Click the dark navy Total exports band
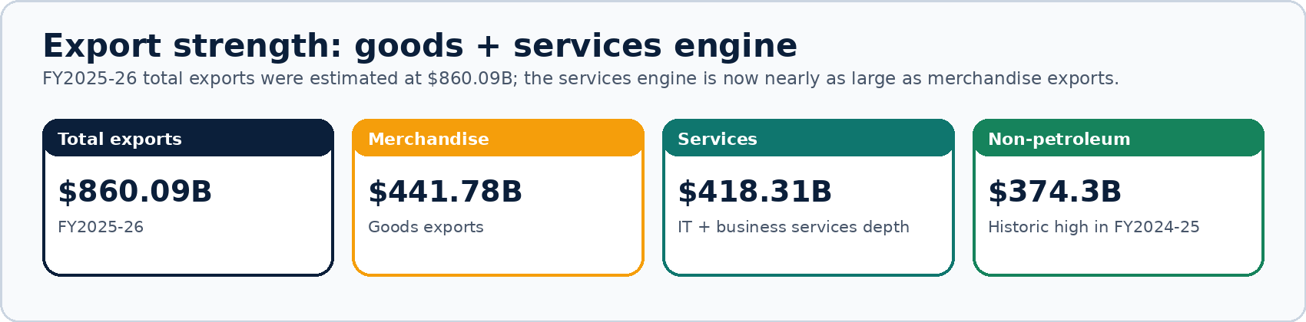The width and height of the screenshot is (1306, 322). pos(188,138)
